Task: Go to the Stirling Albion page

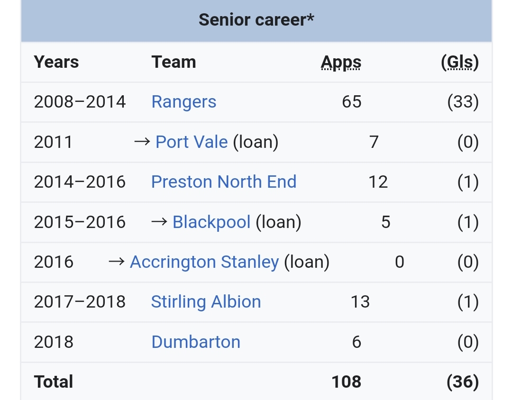Action: coord(206,301)
